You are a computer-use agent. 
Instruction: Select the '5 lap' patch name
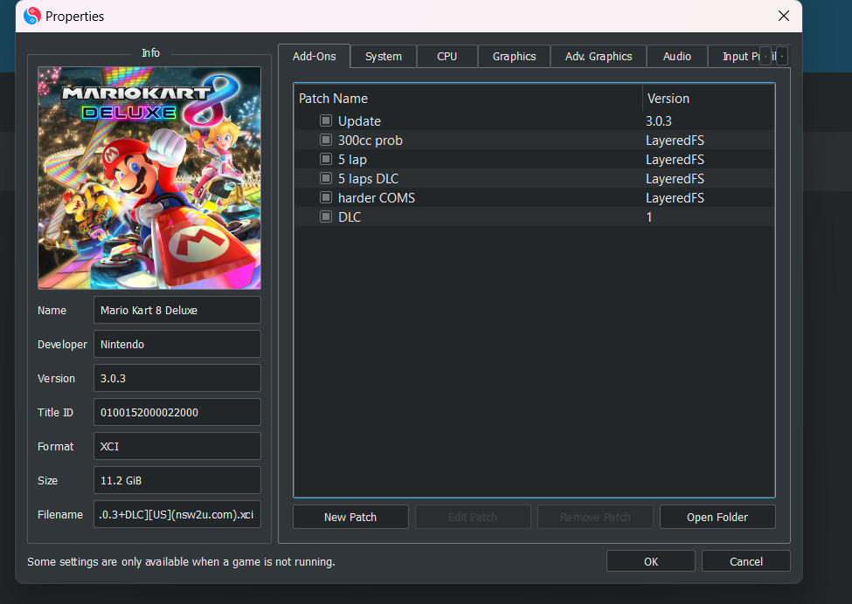click(352, 160)
